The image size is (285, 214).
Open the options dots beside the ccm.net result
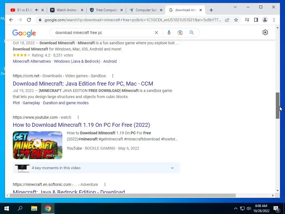click(113, 76)
